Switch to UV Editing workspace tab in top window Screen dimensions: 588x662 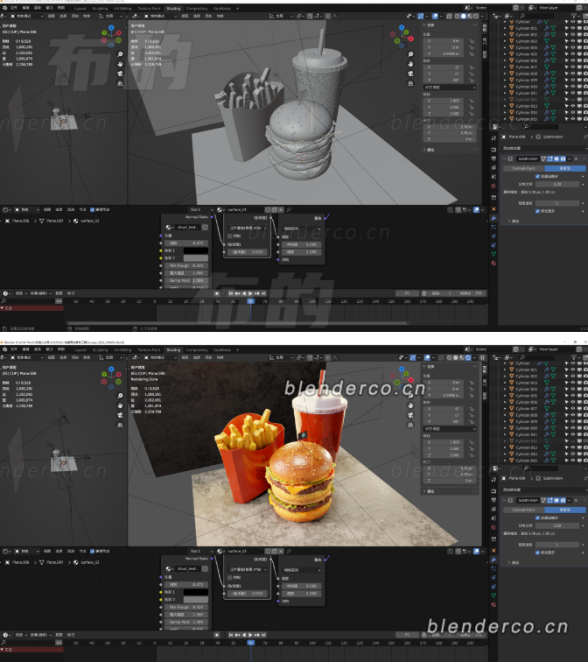(122, 8)
